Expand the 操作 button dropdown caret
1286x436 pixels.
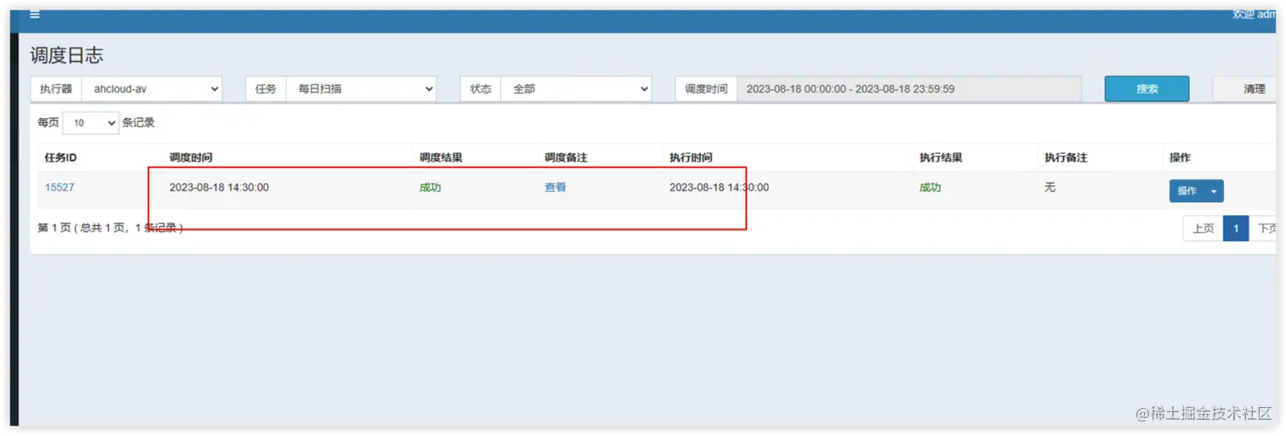[x=1214, y=191]
